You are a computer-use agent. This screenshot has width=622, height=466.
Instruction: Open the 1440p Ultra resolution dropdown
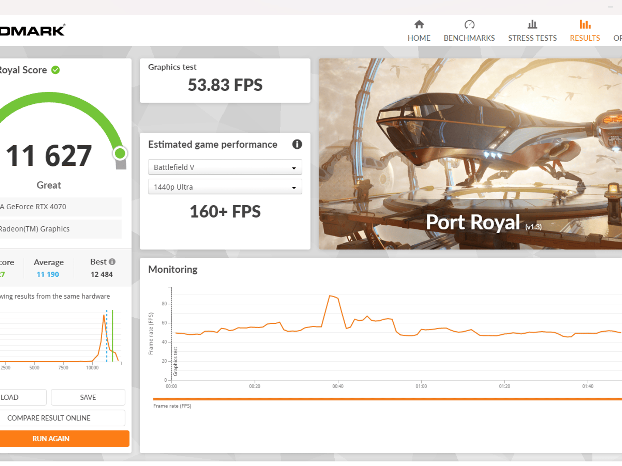click(x=225, y=187)
